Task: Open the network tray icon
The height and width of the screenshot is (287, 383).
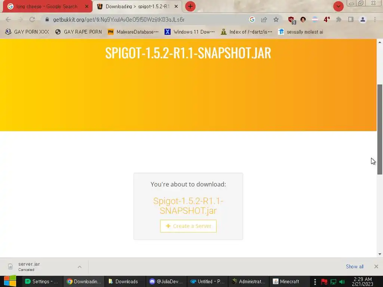Action: [333, 282]
